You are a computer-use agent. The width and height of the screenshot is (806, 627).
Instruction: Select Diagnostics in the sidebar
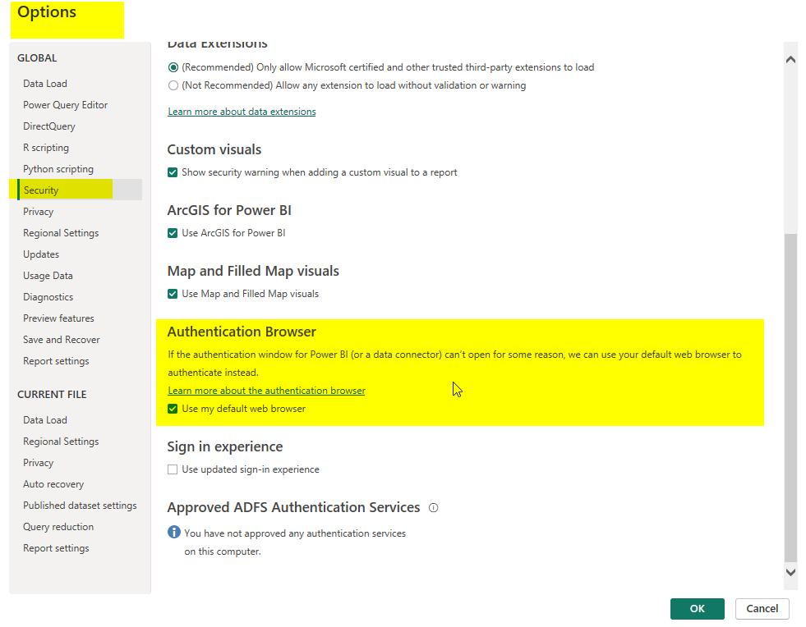[48, 297]
